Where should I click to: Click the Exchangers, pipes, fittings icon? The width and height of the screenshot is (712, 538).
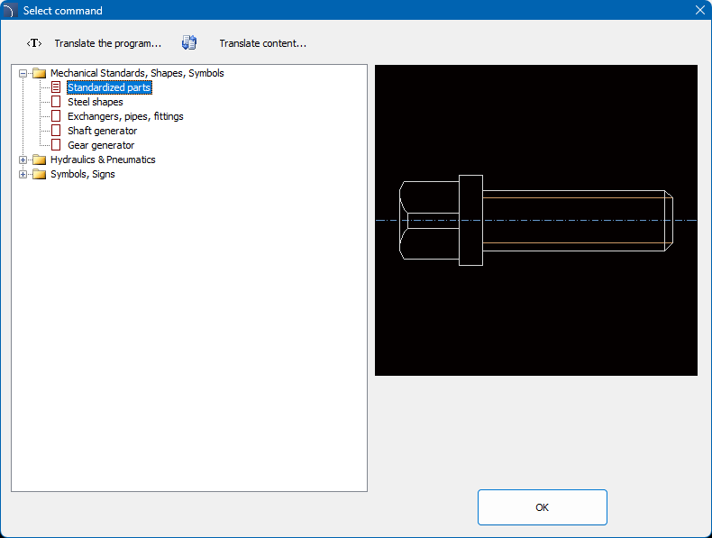[x=56, y=116]
